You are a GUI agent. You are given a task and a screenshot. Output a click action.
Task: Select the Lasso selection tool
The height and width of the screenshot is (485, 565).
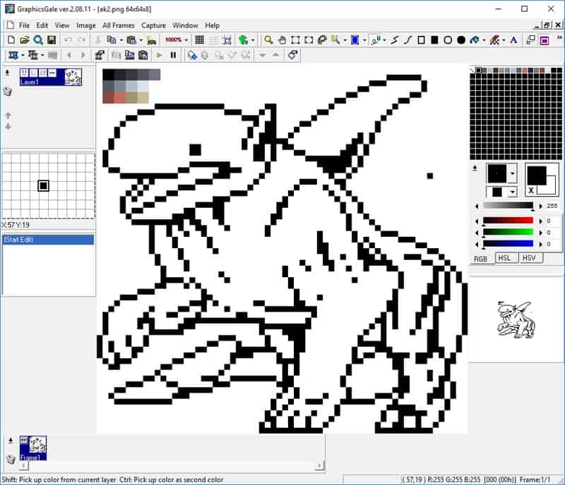click(x=322, y=40)
